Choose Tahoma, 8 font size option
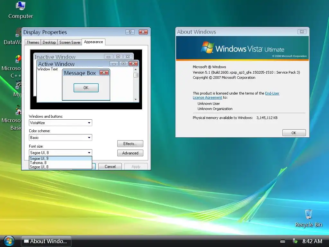The height and width of the screenshot is (247, 329). [60, 162]
